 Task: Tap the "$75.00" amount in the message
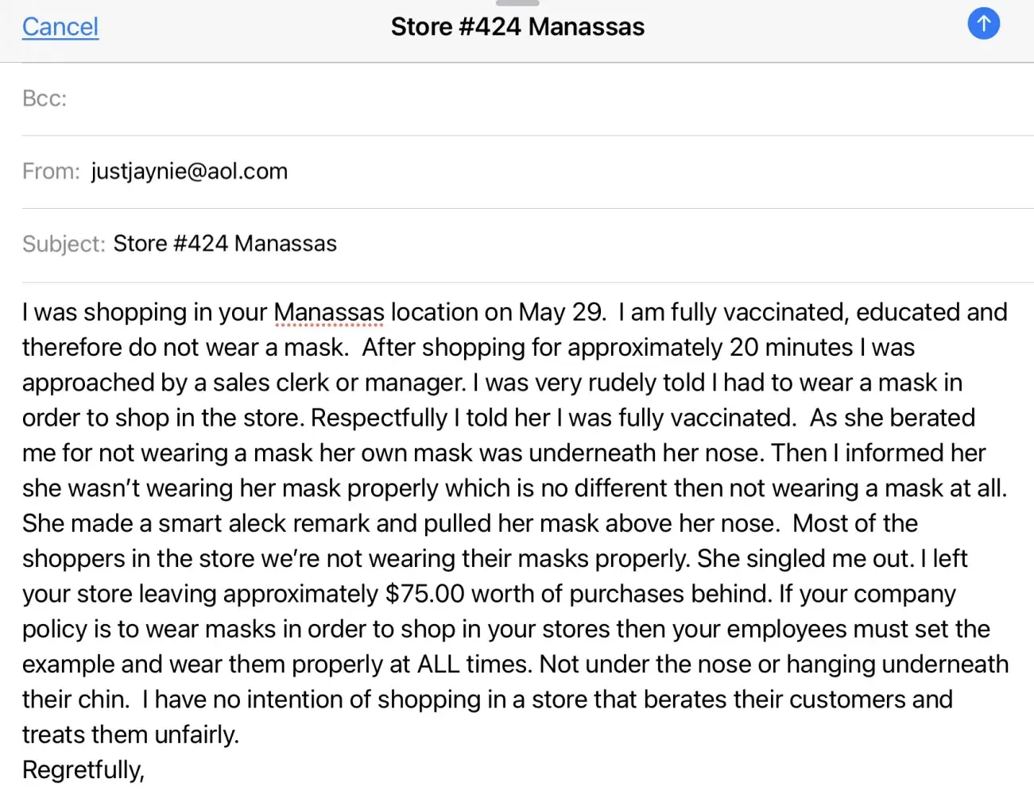pyautogui.click(x=424, y=594)
